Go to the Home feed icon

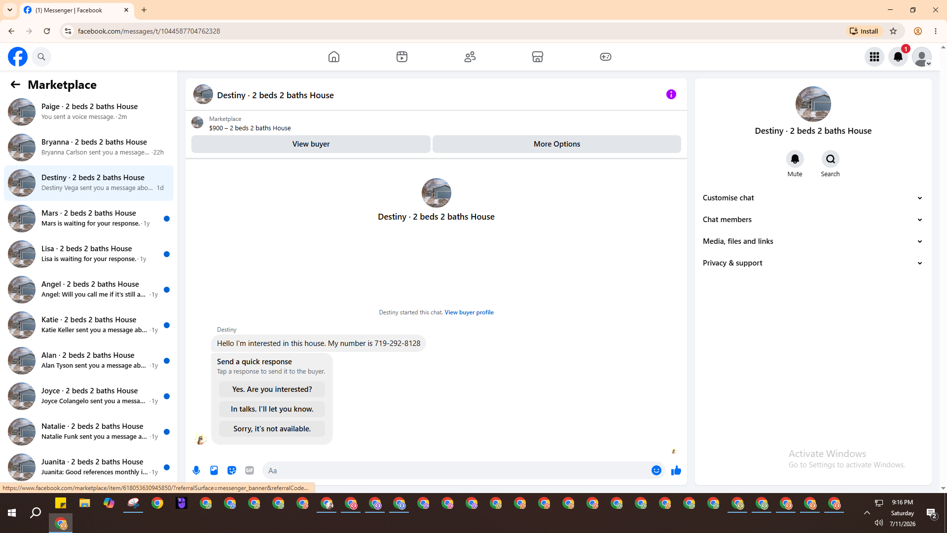coord(334,57)
